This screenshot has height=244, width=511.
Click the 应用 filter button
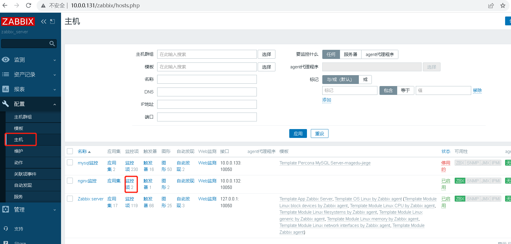point(298,133)
